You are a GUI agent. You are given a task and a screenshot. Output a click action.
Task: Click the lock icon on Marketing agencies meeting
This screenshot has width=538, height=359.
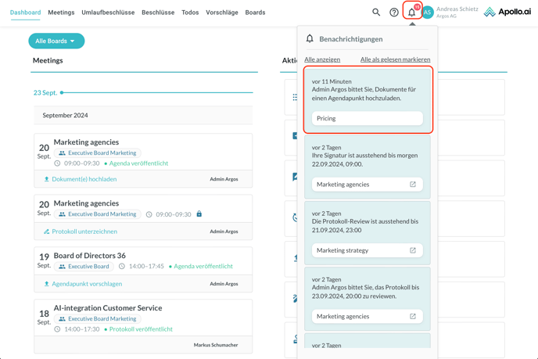point(199,214)
